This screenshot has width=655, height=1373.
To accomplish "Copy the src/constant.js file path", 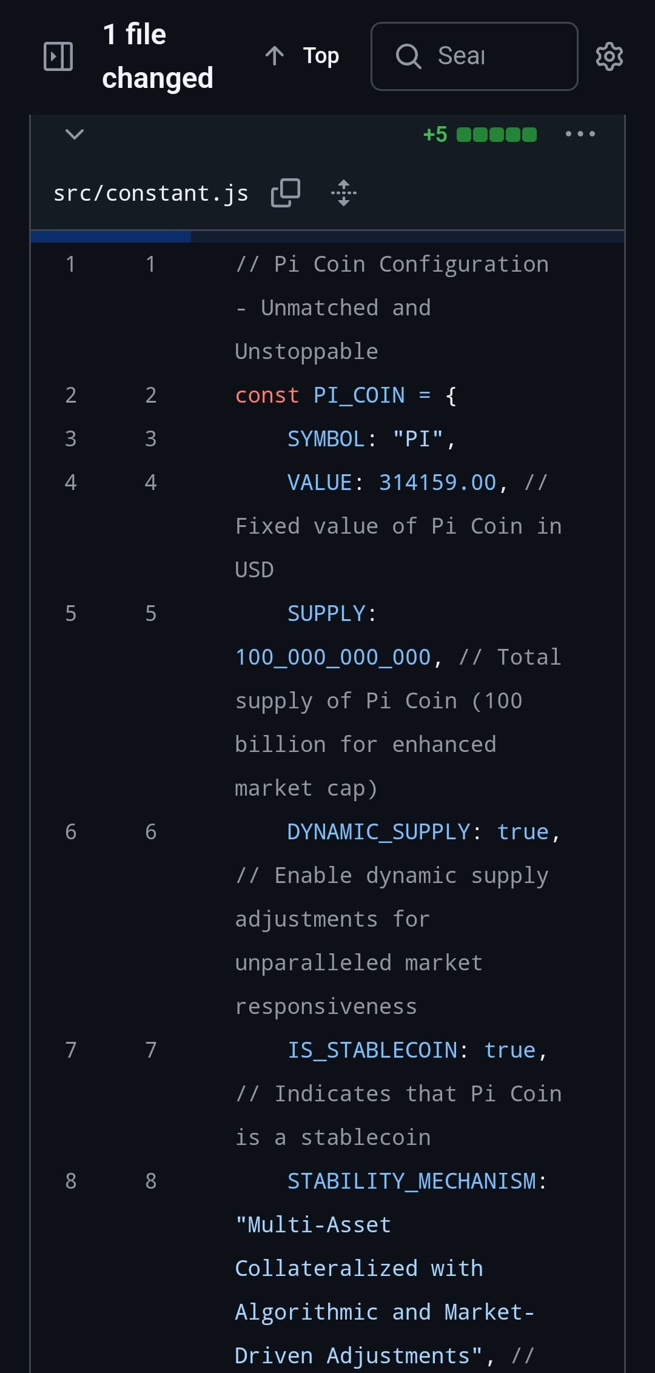I will 286,193.
